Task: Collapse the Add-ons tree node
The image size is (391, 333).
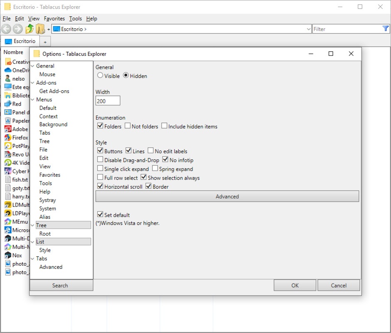Action: click(x=33, y=83)
